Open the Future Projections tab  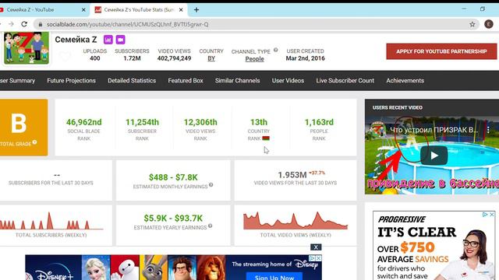pos(71,81)
